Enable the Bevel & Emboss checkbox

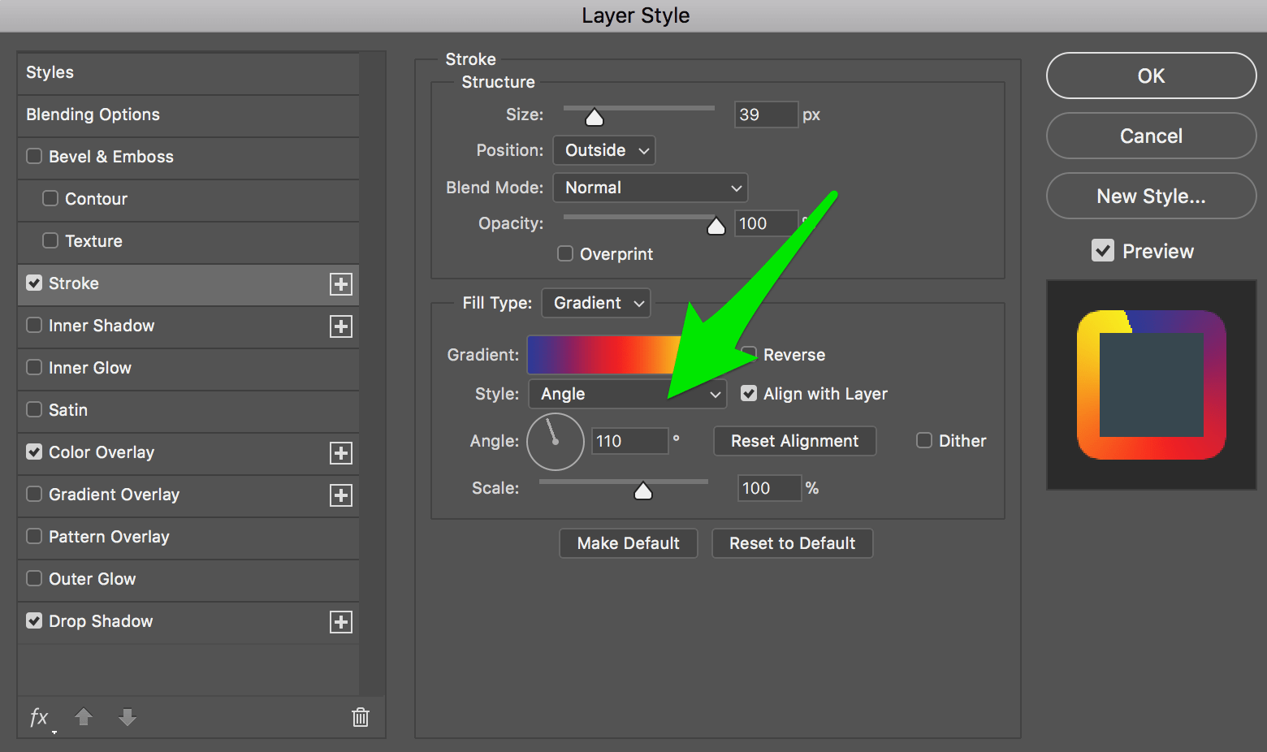pos(34,156)
